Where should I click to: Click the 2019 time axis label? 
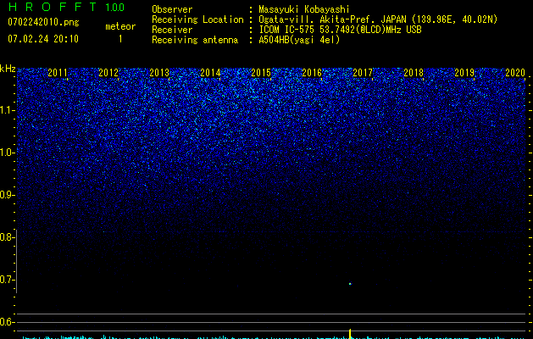(x=464, y=73)
